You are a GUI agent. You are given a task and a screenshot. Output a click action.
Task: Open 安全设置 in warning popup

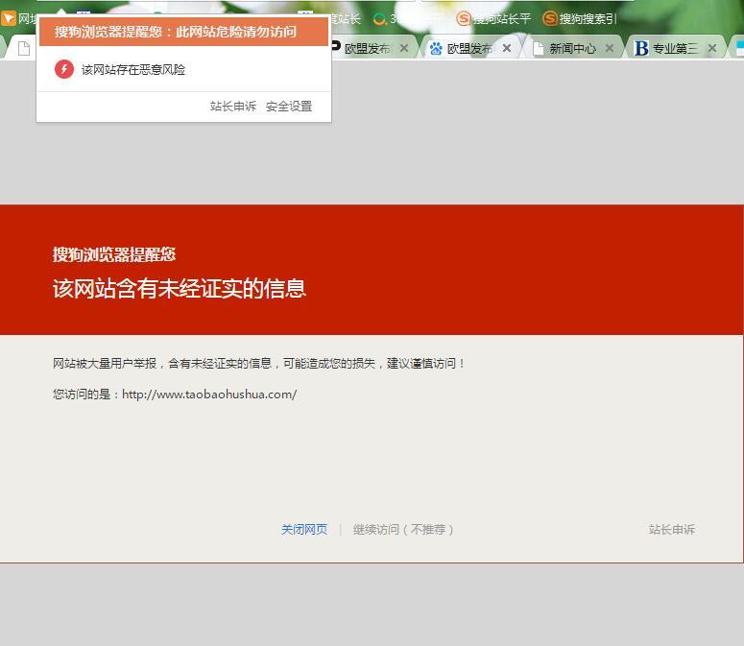pyautogui.click(x=289, y=107)
